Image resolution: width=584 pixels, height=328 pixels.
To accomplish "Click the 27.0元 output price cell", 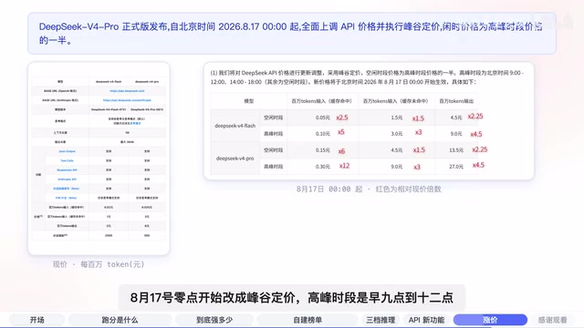I will (x=456, y=167).
